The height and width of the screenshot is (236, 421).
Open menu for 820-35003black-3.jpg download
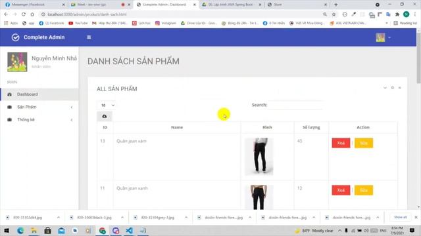tap(122, 218)
